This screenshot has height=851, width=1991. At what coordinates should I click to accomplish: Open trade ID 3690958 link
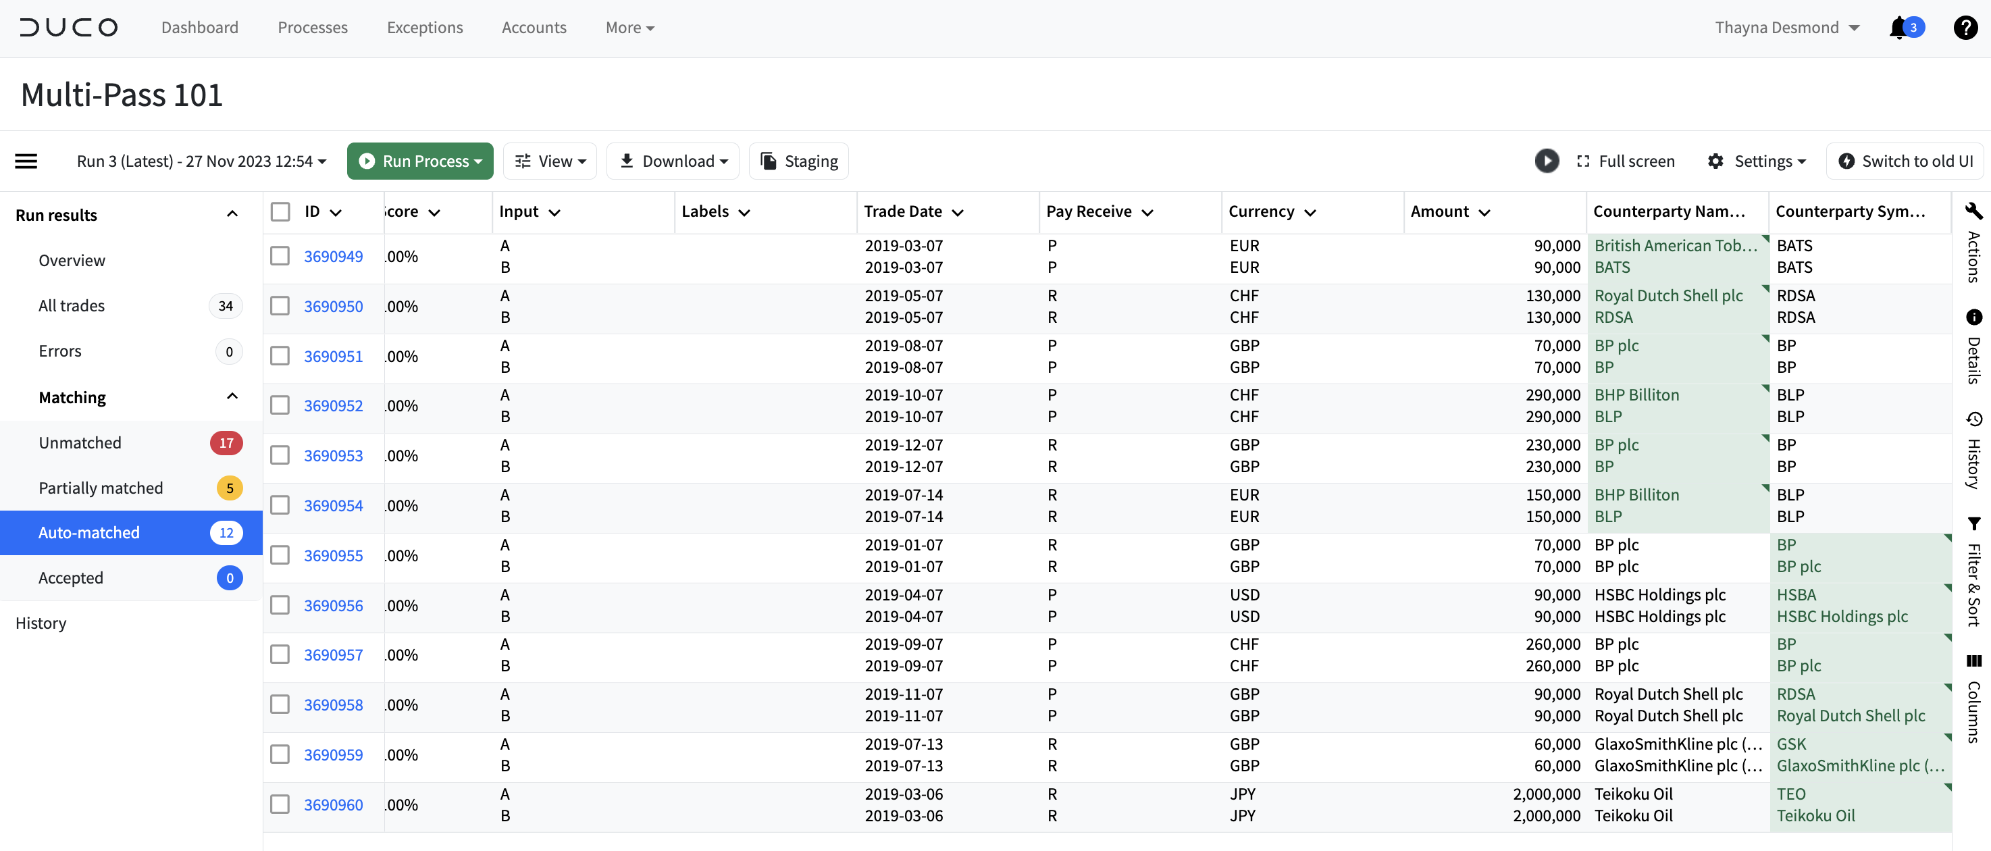pos(333,705)
